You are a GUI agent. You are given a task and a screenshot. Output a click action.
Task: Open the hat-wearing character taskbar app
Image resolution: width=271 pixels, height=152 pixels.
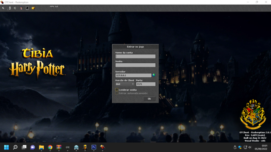(85, 147)
